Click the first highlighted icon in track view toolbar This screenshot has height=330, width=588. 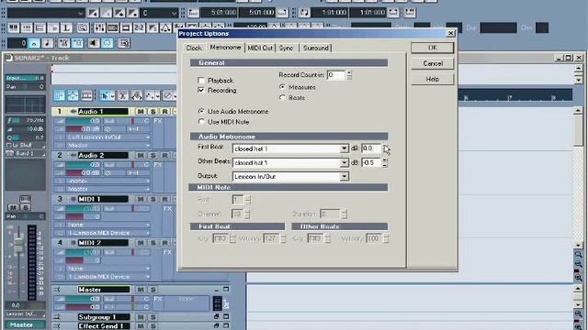click(59, 95)
